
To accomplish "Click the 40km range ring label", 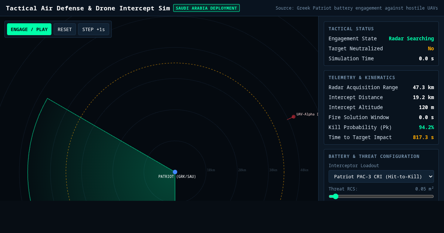I will pyautogui.click(x=304, y=170).
